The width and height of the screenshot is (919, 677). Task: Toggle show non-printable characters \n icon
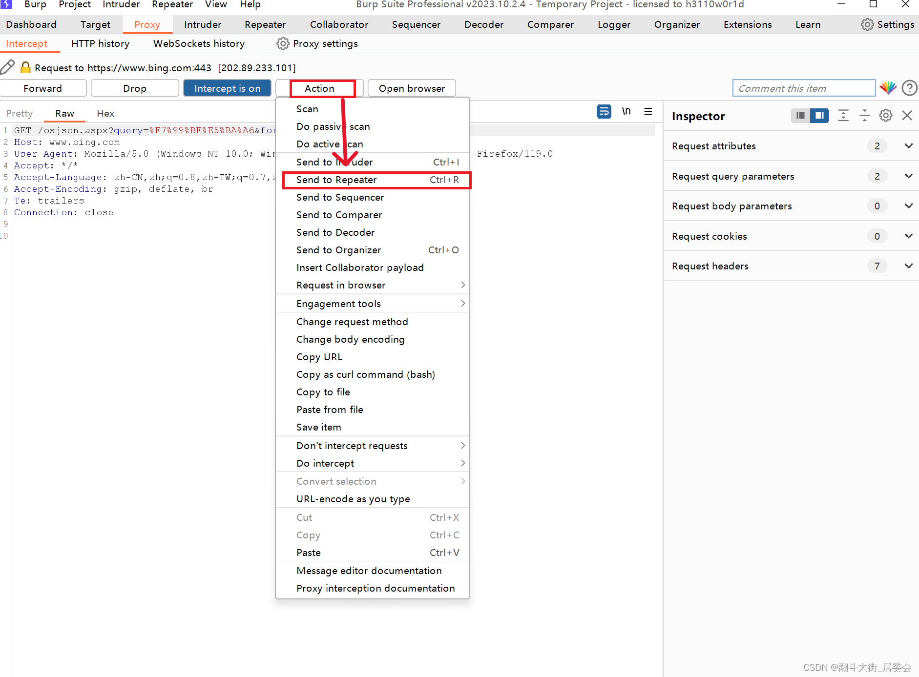(626, 111)
